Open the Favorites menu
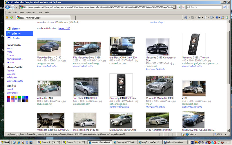 (x=30, y=13)
